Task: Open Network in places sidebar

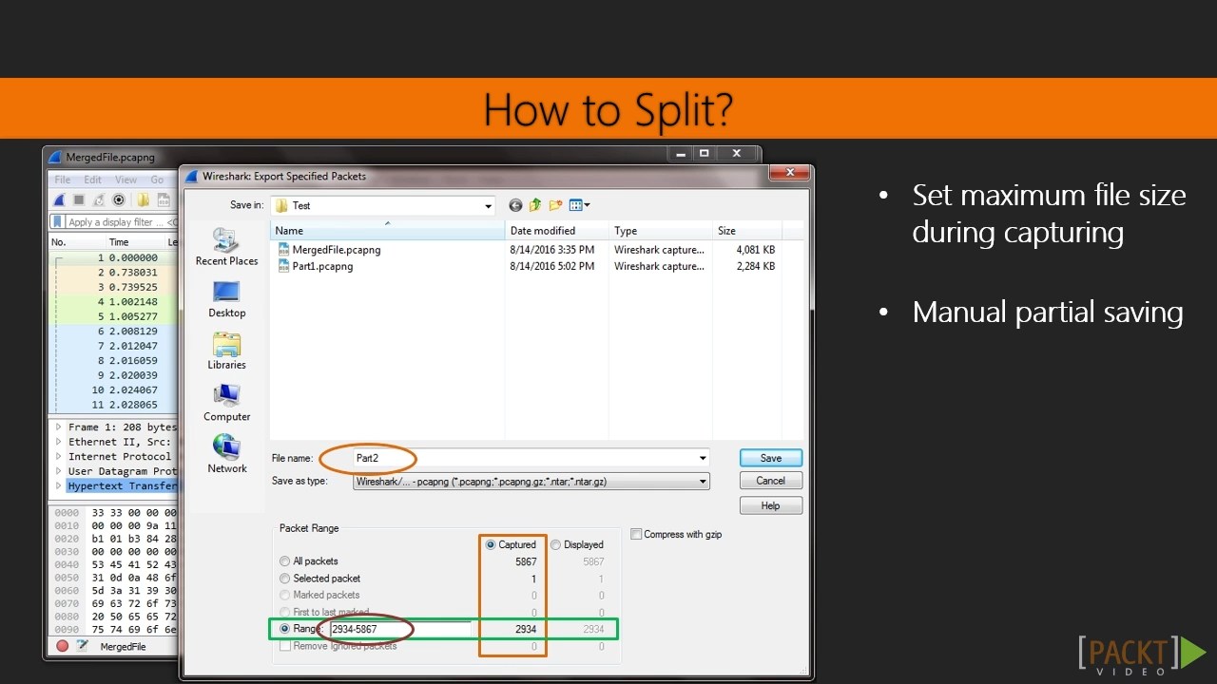Action: (226, 454)
